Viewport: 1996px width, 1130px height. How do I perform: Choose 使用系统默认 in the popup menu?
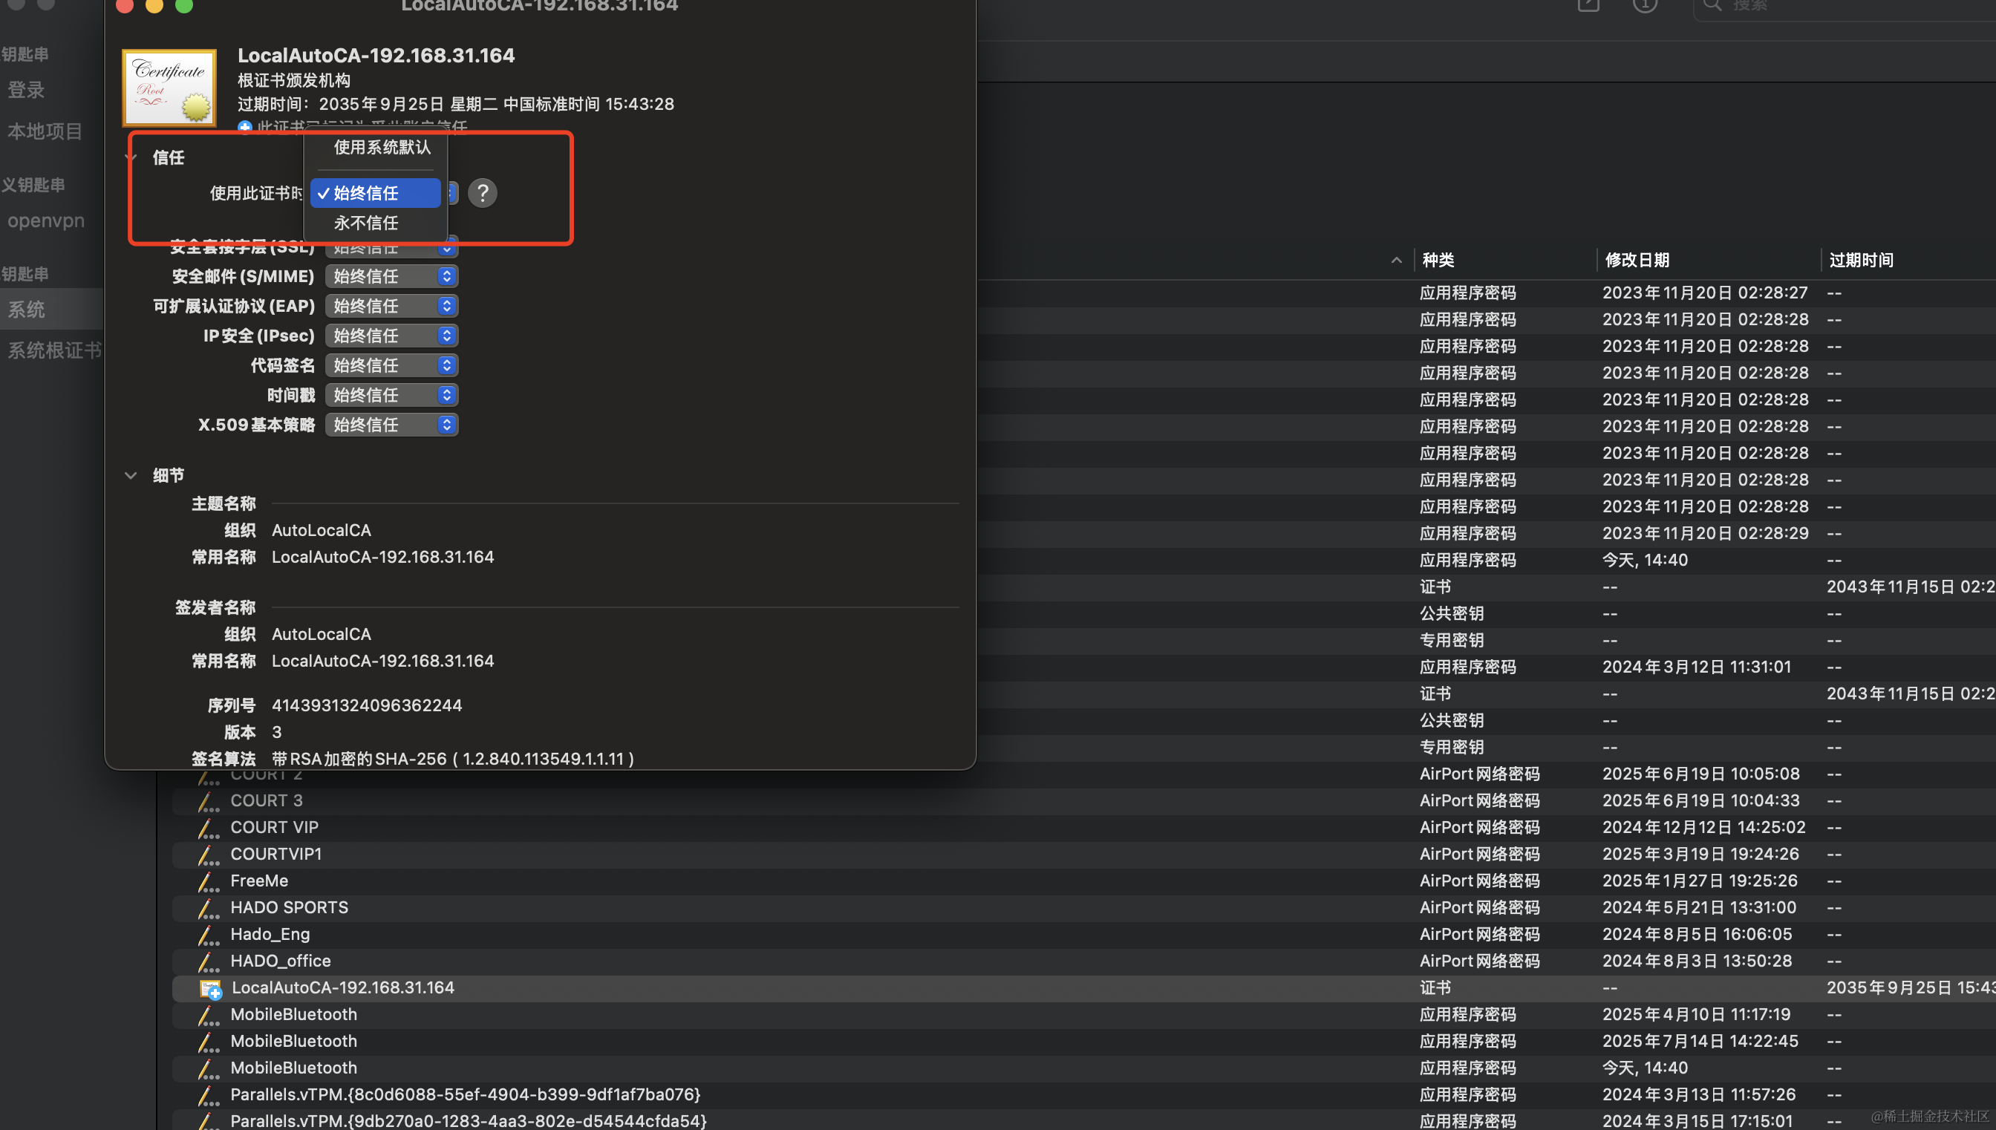point(381,147)
